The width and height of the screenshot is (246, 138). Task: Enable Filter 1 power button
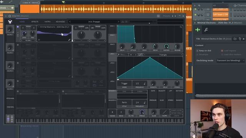(18, 91)
